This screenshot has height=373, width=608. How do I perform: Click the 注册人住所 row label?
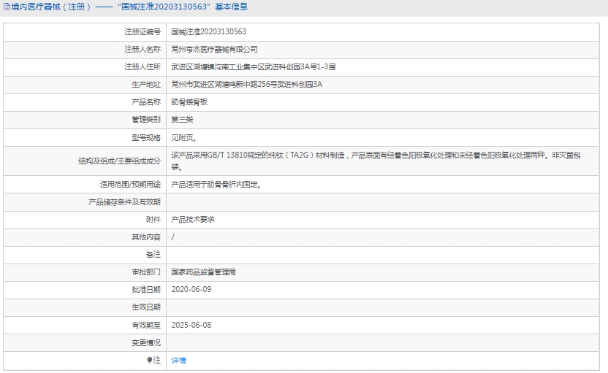click(142, 67)
